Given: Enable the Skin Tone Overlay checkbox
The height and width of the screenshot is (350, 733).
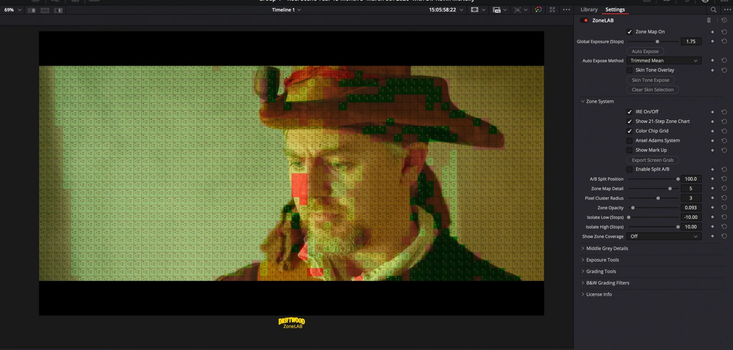Looking at the screenshot, I should point(629,70).
